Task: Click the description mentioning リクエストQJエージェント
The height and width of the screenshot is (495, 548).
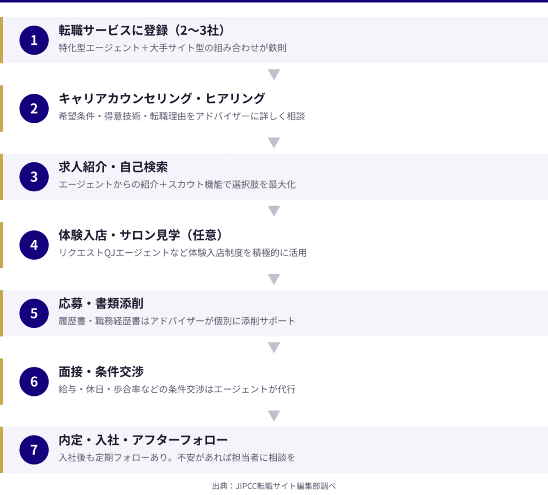Action: [x=182, y=253]
